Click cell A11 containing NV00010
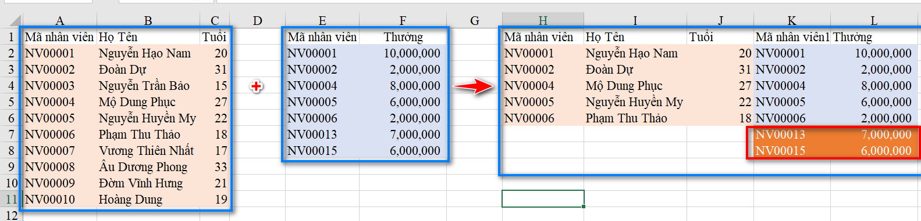 [59, 200]
